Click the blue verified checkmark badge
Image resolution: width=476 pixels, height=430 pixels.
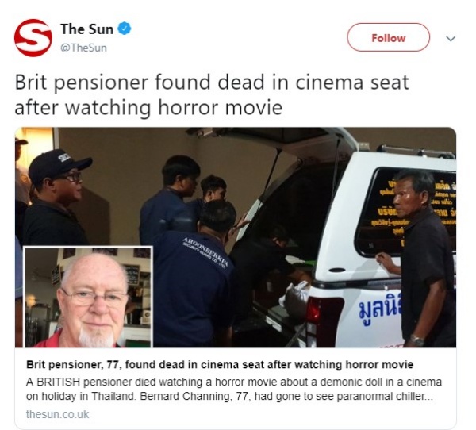pos(125,29)
